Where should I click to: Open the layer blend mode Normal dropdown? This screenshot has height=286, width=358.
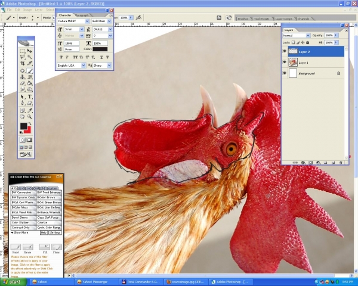pyautogui.click(x=308, y=35)
